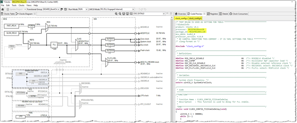Open the Tools menu
Screen dimensions: 297x123
(x=14, y=5)
